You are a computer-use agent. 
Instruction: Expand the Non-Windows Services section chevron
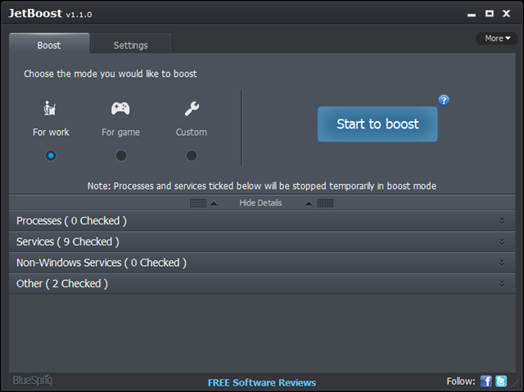click(502, 263)
